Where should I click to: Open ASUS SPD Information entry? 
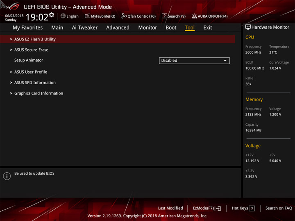pos(35,83)
